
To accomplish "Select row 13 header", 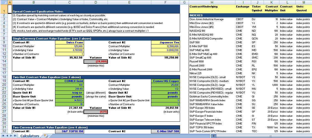I will click(4, 58).
